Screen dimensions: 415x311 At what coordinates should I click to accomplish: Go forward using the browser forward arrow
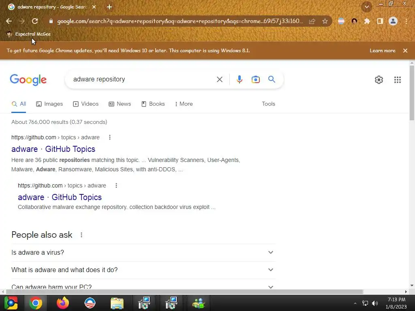coord(22,21)
